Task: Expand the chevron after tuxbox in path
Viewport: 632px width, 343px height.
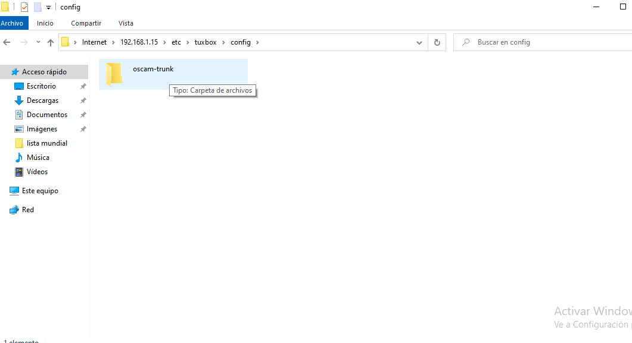Action: [223, 42]
